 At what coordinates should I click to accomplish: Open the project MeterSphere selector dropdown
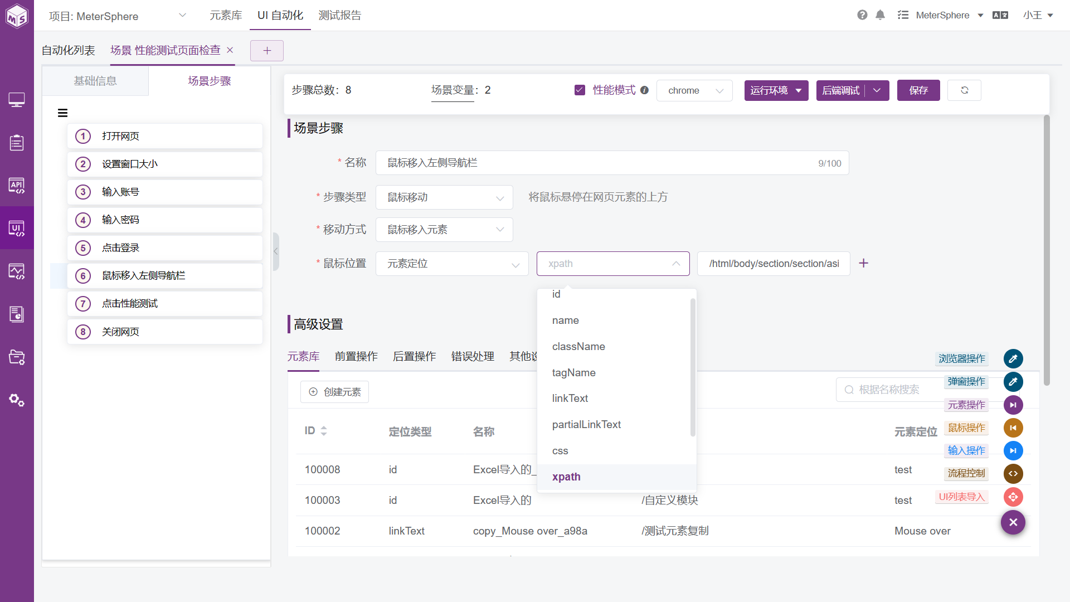tap(118, 16)
